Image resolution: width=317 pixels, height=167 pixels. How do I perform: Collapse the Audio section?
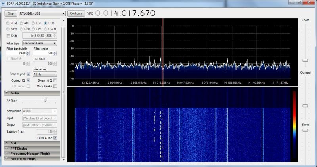[x=6, y=93]
